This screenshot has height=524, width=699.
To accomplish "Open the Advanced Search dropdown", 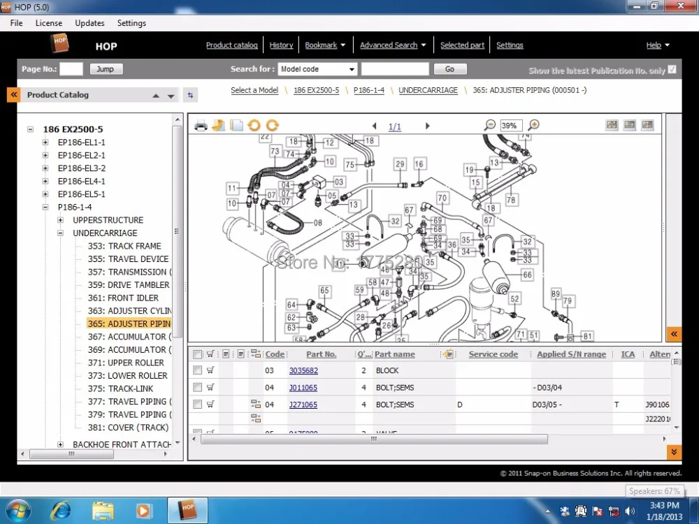I will (x=393, y=45).
